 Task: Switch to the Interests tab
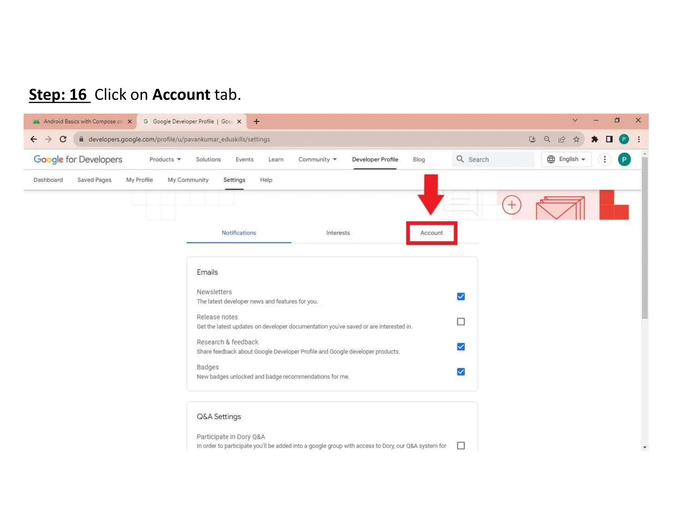pos(338,233)
